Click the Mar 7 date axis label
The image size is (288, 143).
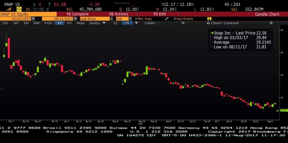click(x=11, y=121)
